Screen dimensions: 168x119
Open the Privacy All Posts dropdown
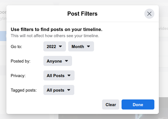(59, 75)
